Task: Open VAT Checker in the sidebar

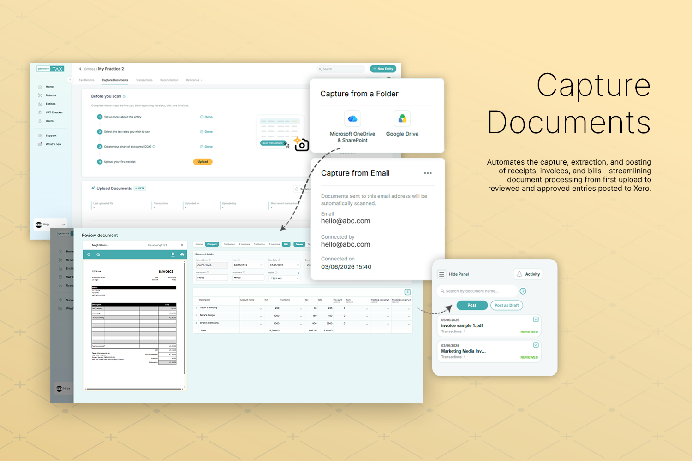Action: click(x=50, y=112)
